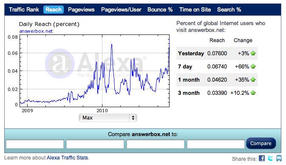Share on Facebook icon

(262, 158)
